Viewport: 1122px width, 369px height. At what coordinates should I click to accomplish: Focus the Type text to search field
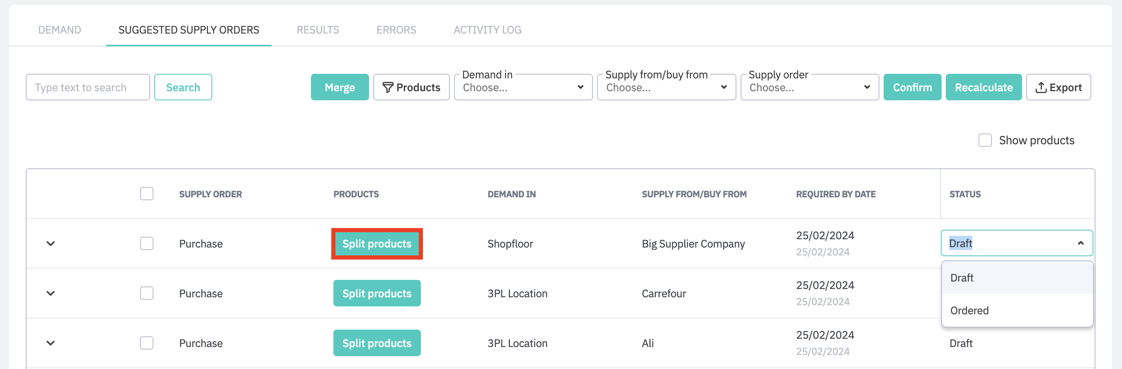[x=87, y=87]
